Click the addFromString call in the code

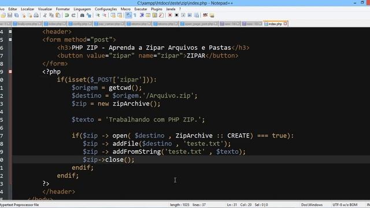pos(136,151)
